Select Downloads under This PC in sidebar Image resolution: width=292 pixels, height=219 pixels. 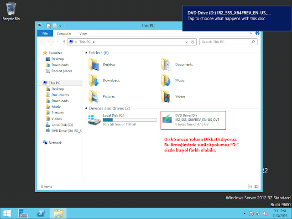tap(57, 101)
